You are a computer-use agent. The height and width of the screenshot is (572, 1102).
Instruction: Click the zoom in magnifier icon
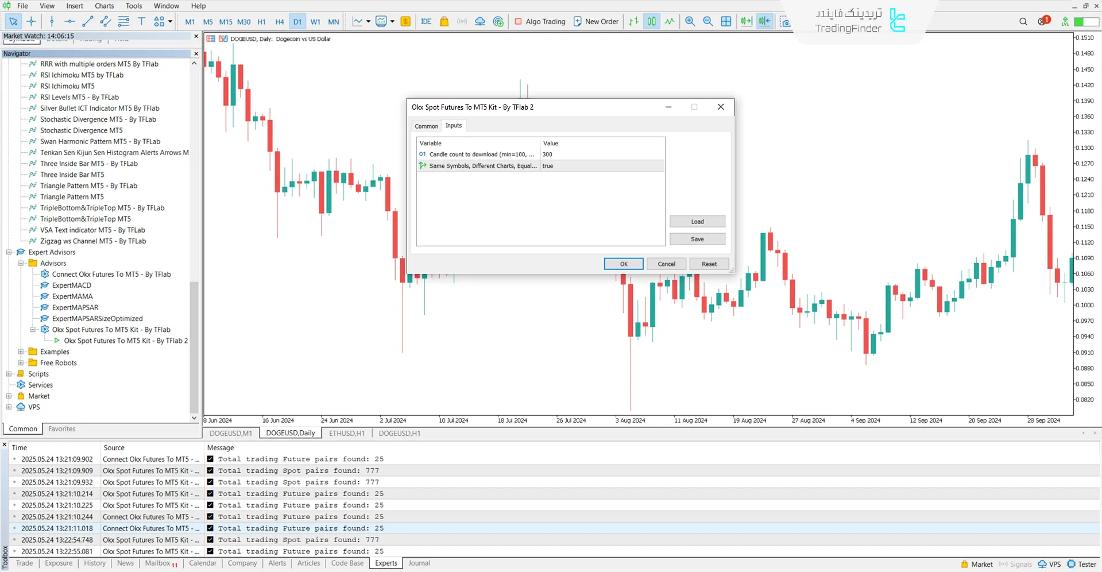(x=690, y=22)
